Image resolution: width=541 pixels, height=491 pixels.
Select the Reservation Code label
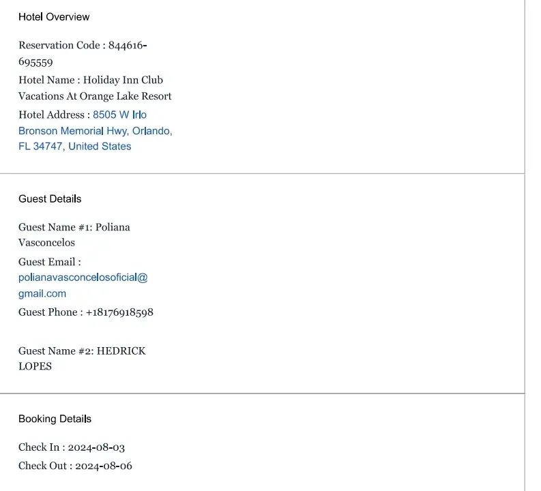[x=60, y=46]
